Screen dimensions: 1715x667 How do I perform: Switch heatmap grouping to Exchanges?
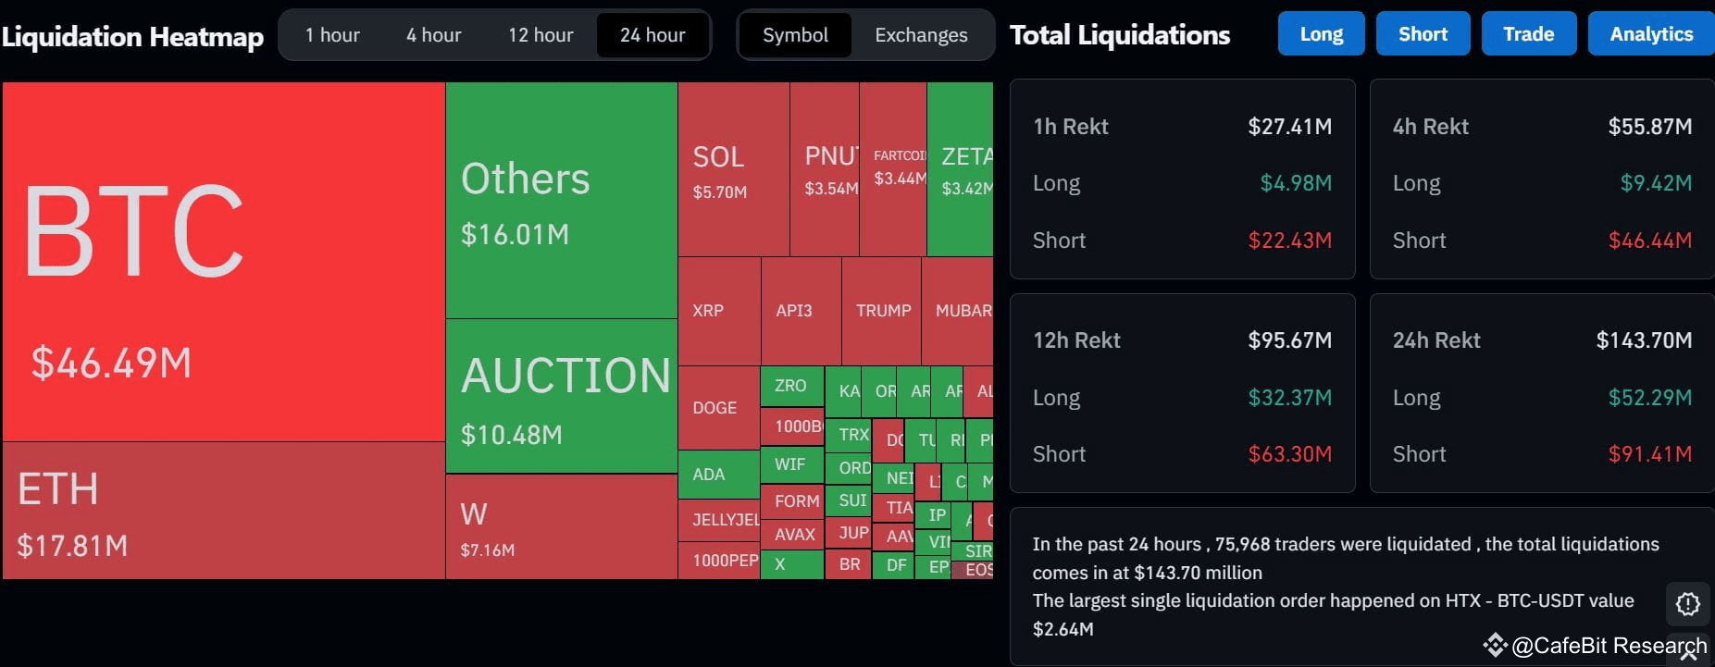920,34
